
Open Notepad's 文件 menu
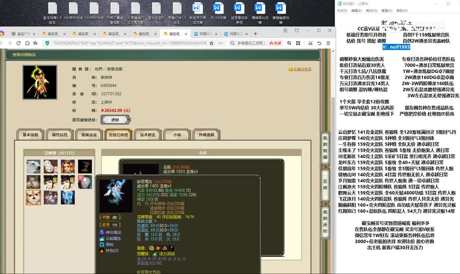[342, 11]
